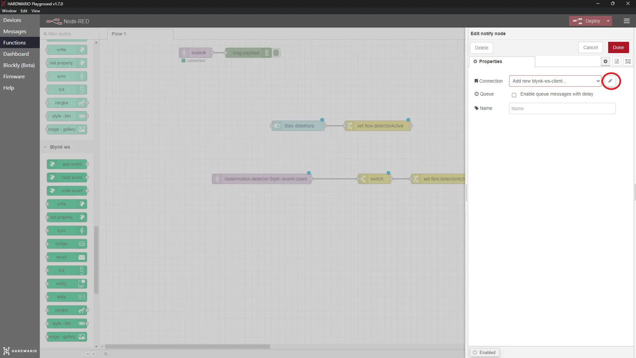Select the set flow.detectorActive change node
Screen dimensions: 636x358
378,126
